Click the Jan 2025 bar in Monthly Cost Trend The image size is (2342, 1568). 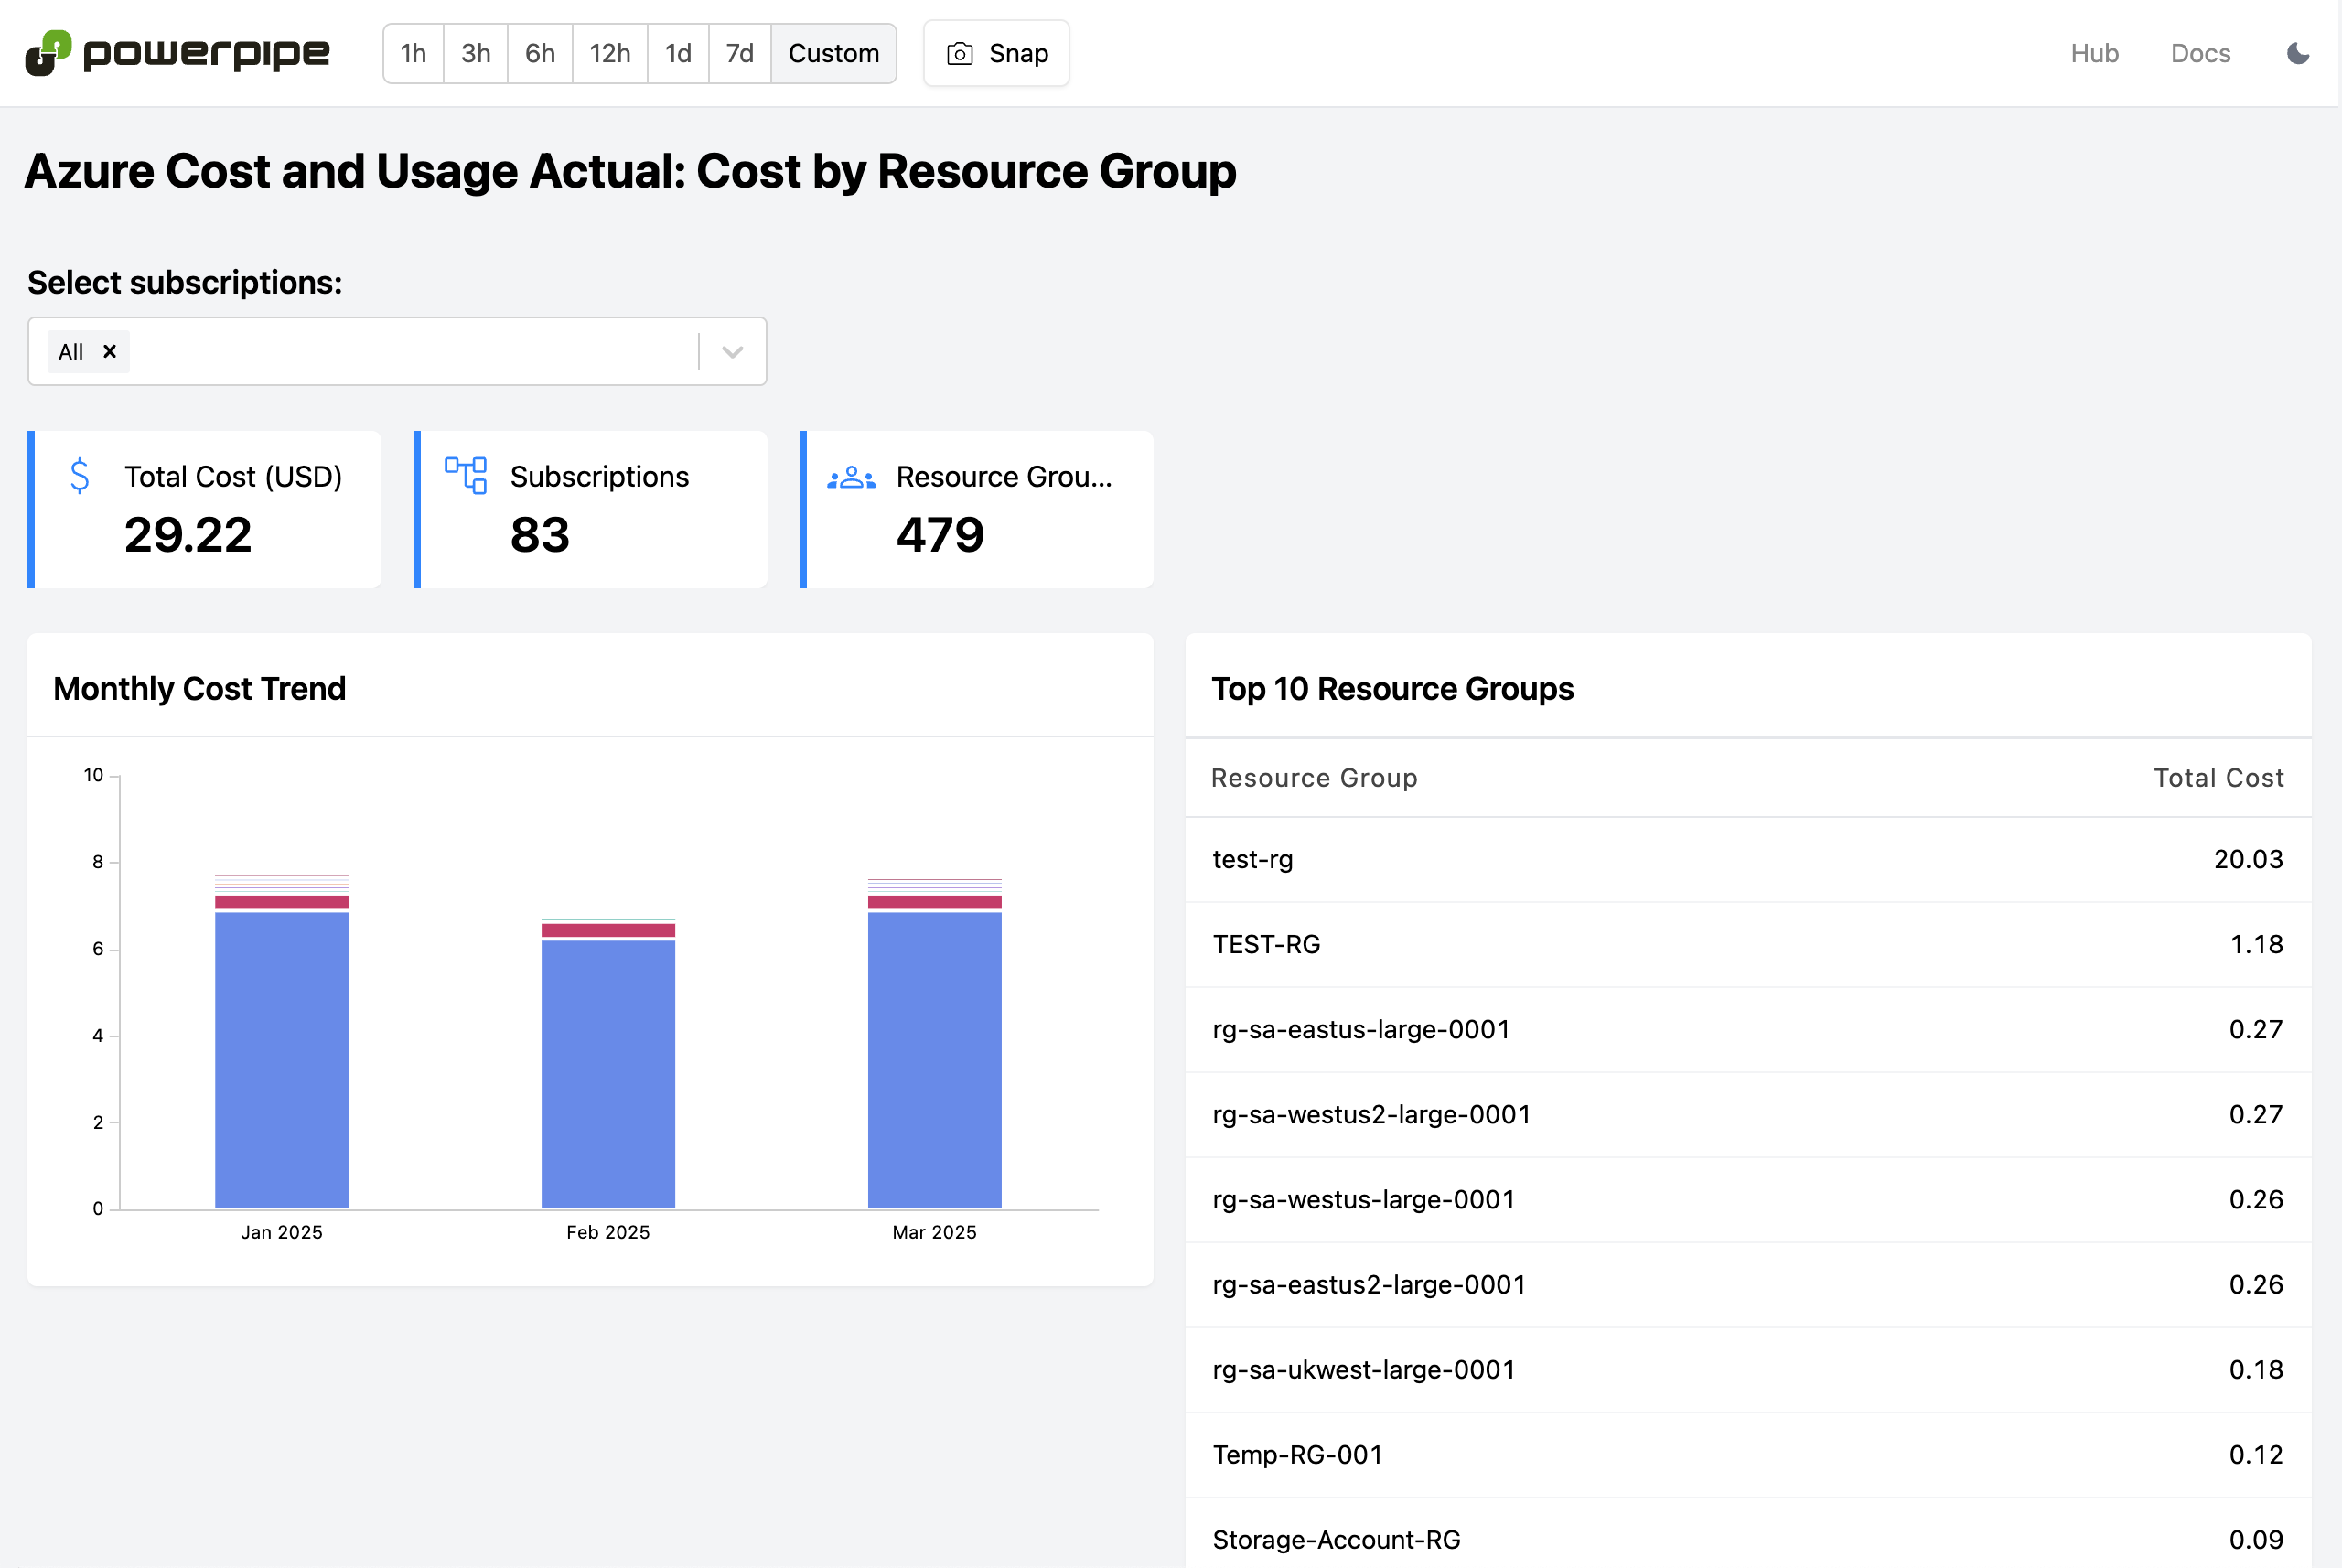point(281,1050)
